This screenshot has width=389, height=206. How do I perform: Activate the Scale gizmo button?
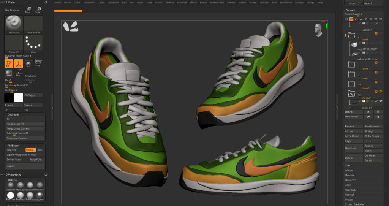(38, 10)
